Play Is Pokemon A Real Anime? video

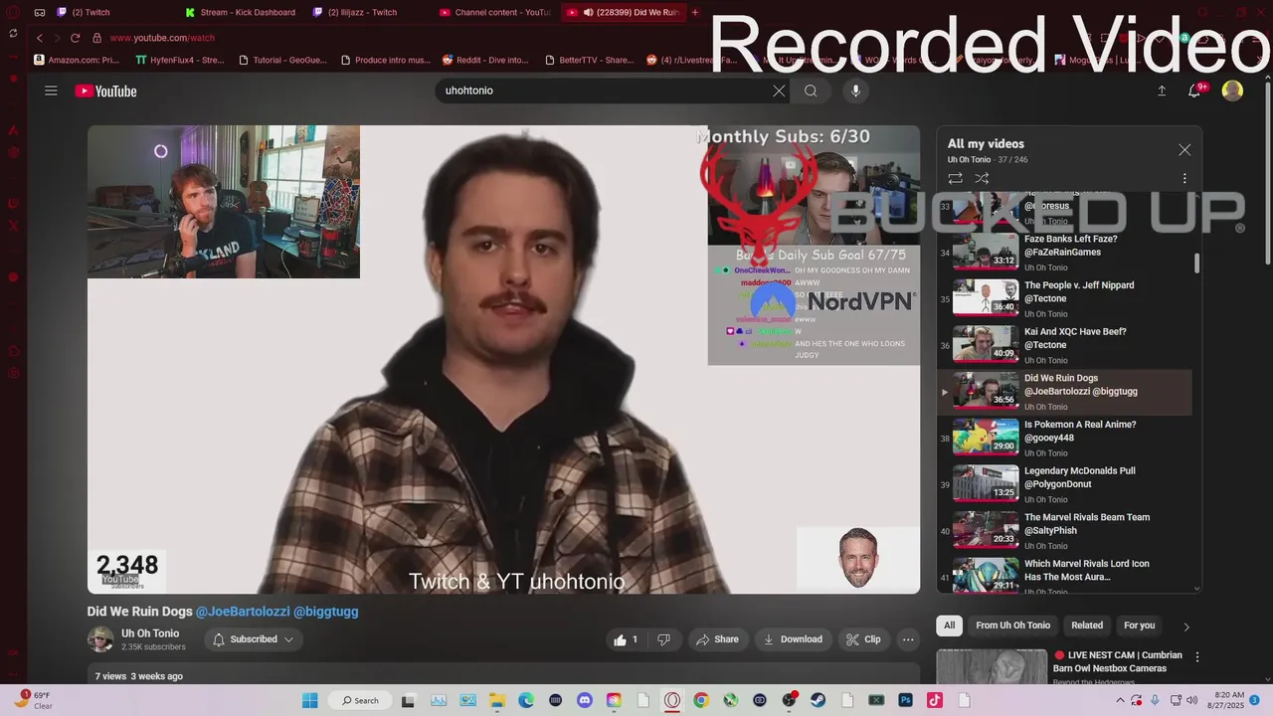(1064, 438)
